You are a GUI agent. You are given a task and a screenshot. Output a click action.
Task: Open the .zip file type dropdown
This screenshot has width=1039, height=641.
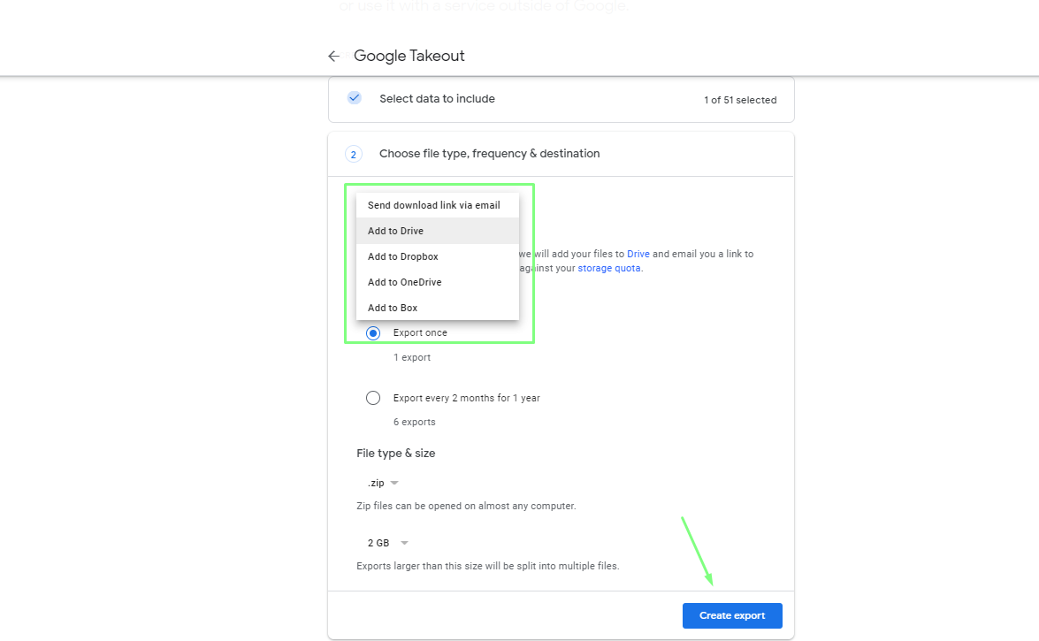[383, 483]
